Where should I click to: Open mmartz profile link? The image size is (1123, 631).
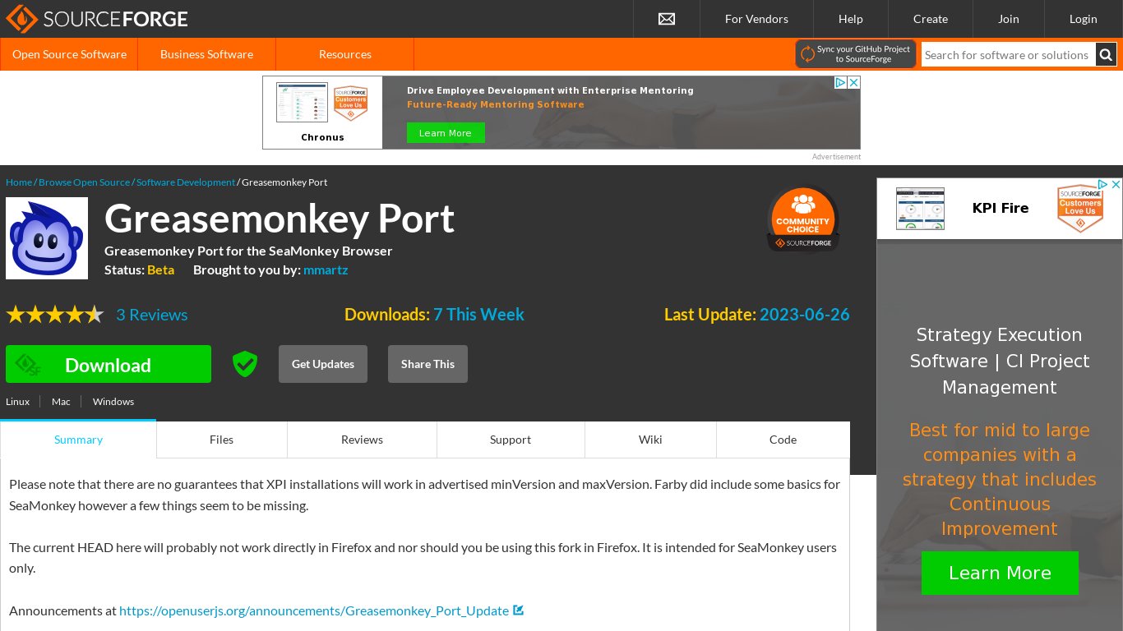(x=326, y=269)
